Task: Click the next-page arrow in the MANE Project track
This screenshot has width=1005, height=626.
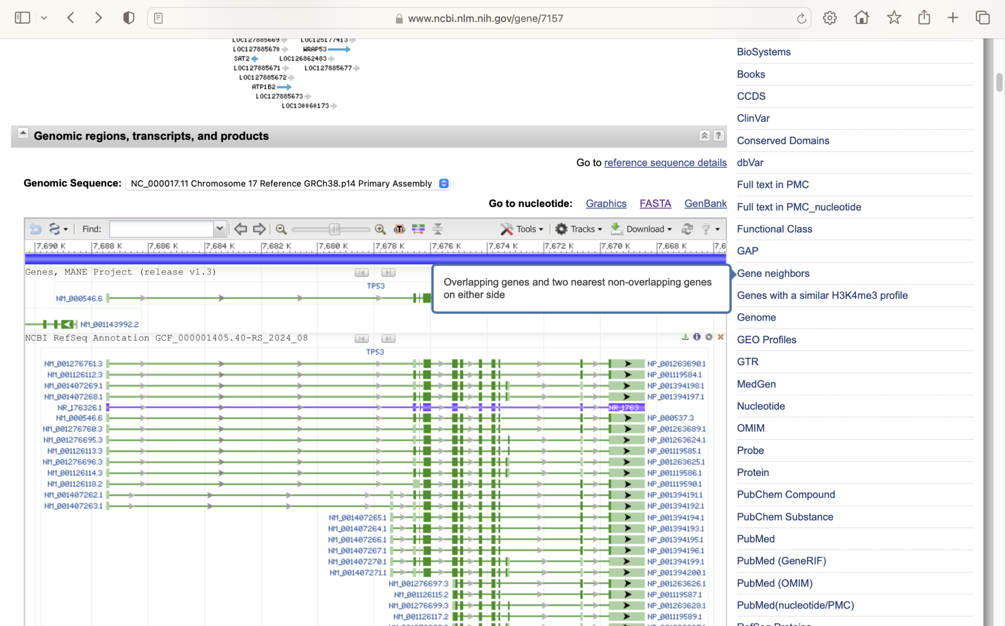Action: click(x=387, y=273)
